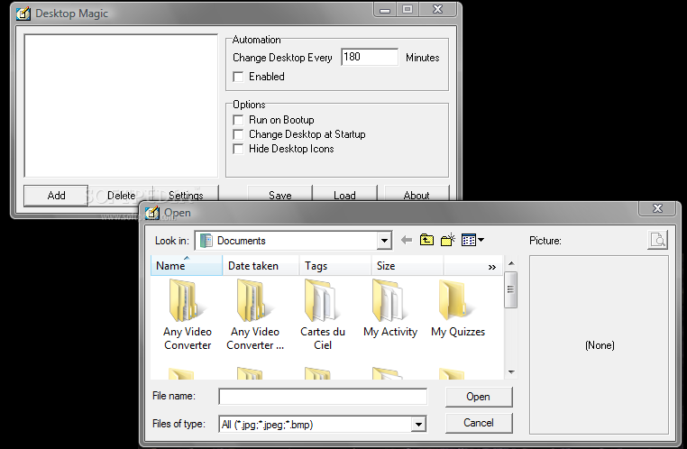This screenshot has width=687, height=449.
Task: Click the Add button in Desktop Magic
Action: click(56, 196)
